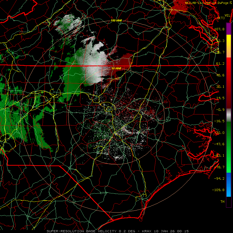The height and width of the screenshot is (233, 233).
Task: Click the -16.5 legend value
Action: (219, 121)
